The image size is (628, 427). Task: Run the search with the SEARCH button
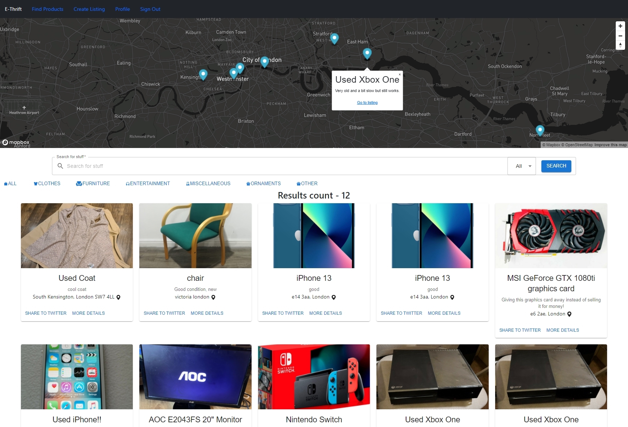click(556, 166)
